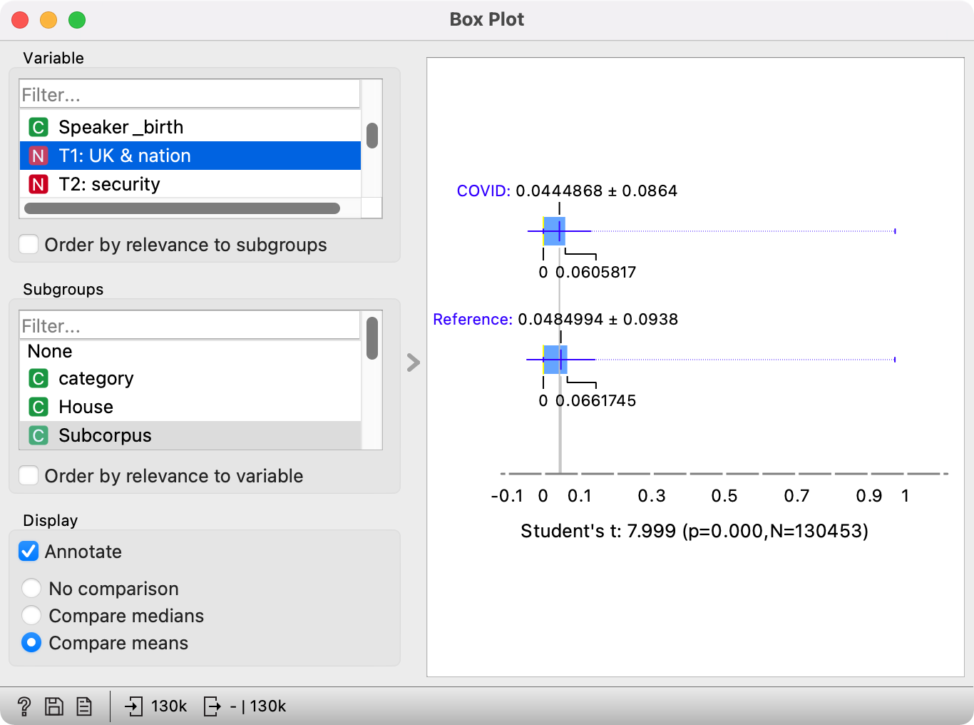974x725 pixels.
Task: Select T2: security numeric variable
Action: [x=109, y=184]
